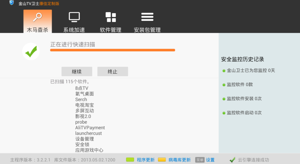Switch to the 系统加速 tab
Image resolution: width=300 pixels, height=164 pixels.
tap(74, 22)
